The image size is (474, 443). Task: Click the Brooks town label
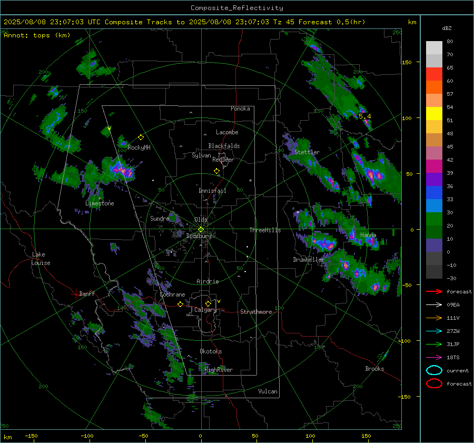point(374,369)
